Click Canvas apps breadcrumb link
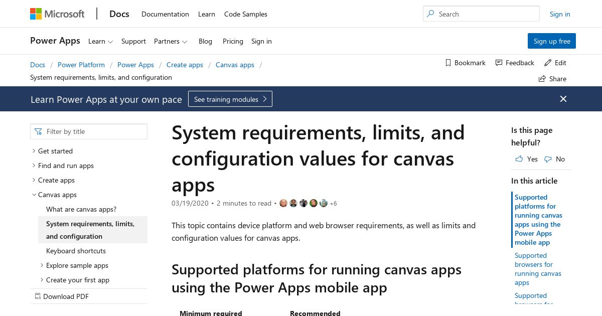Viewport: 602px width, 316px height. point(235,65)
